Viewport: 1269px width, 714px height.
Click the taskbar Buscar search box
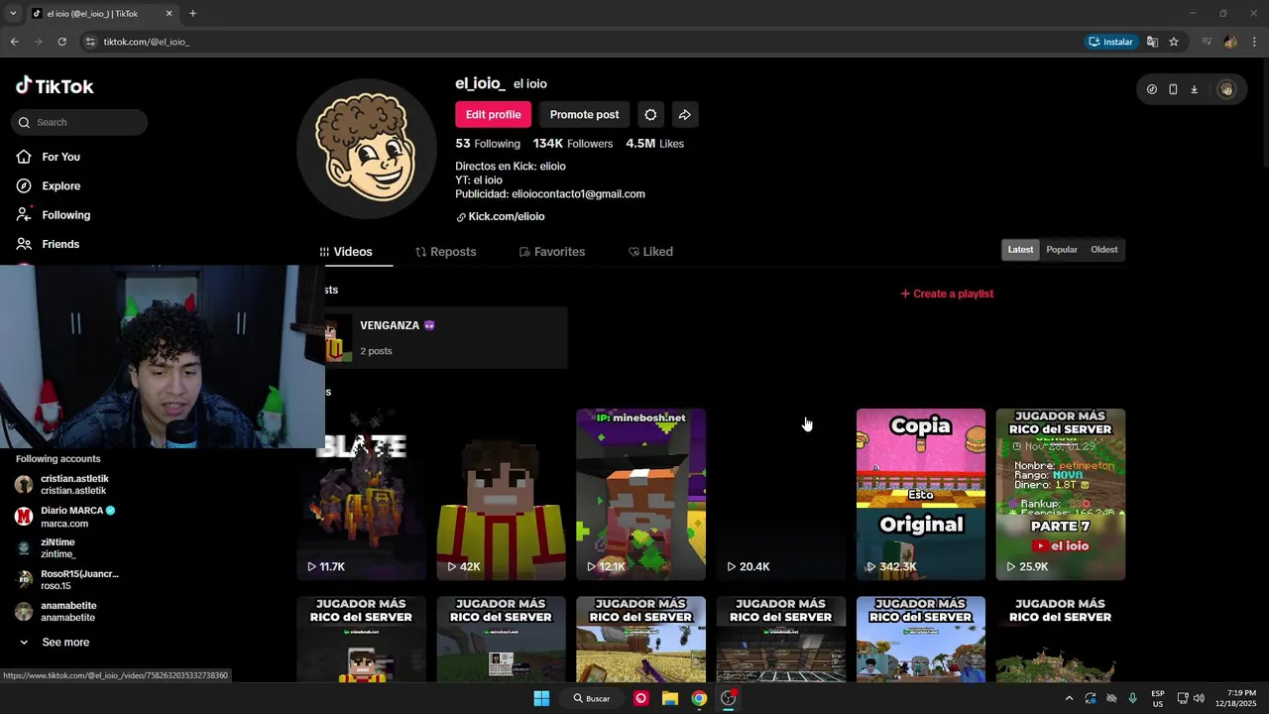tap(591, 698)
